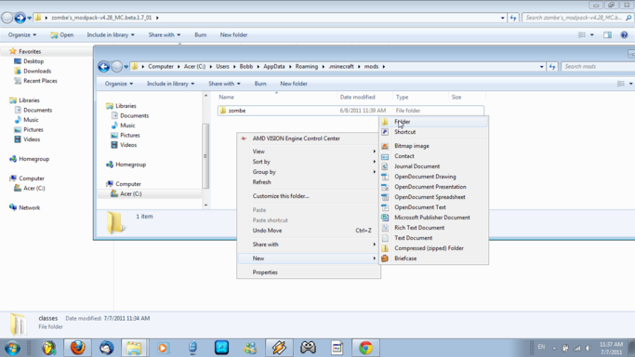This screenshot has width=635, height=357.
Task: Click Help icon in modpack window
Action: coord(624,34)
